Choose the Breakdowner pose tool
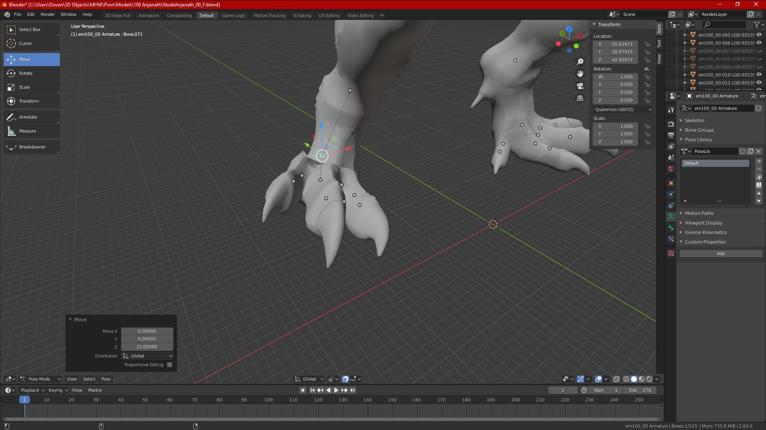Screen dimensions: 766x430 [32, 147]
